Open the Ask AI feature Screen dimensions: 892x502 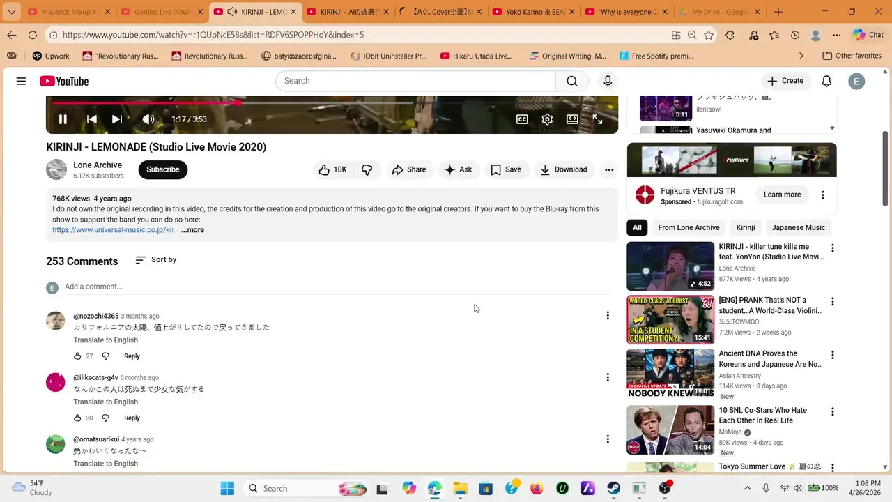459,169
